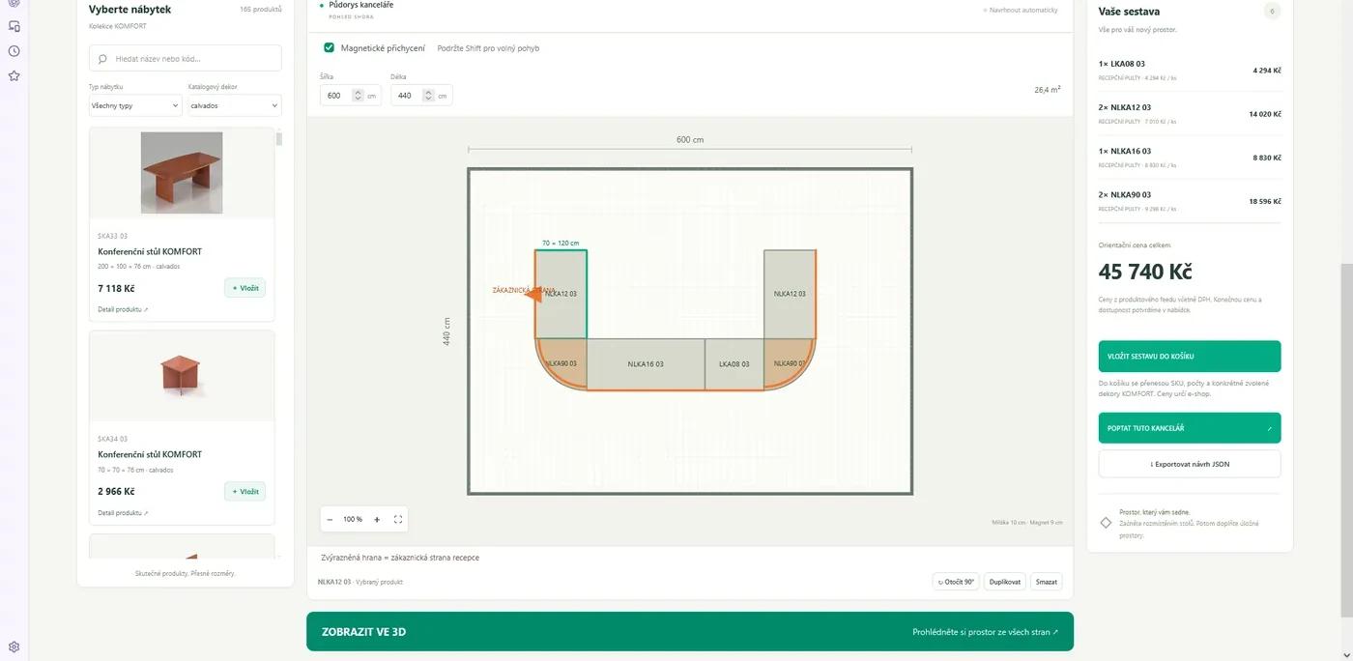Click Vložit sestavu do košíku button
The image size is (1353, 661).
pyautogui.click(x=1190, y=356)
